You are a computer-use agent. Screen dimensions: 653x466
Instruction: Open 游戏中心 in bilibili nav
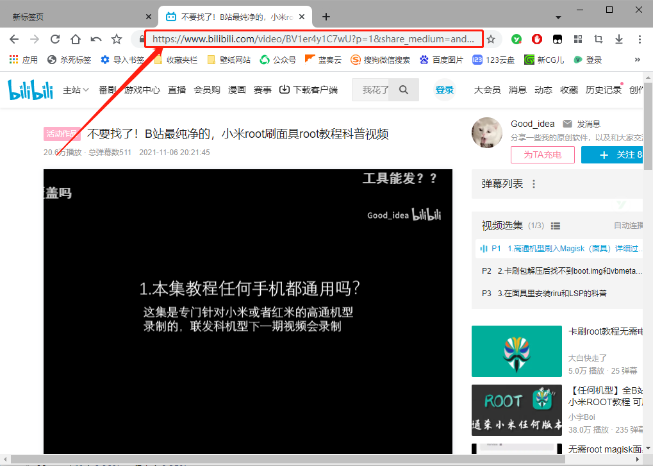142,90
